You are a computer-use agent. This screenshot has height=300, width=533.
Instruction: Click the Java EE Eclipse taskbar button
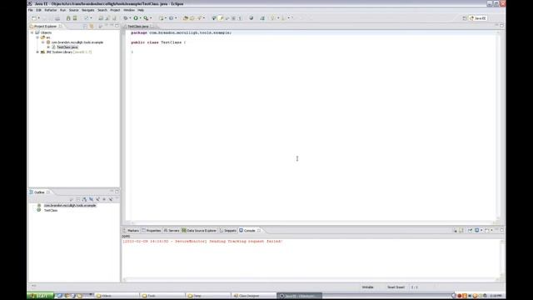299,296
